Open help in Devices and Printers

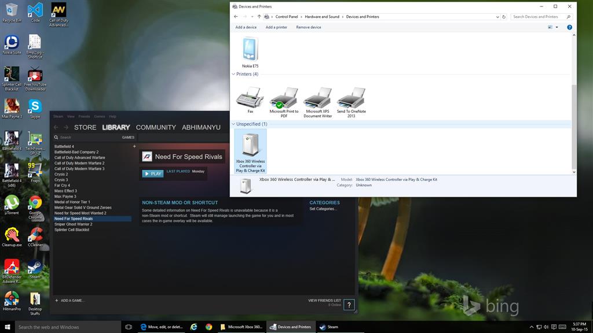click(x=569, y=27)
